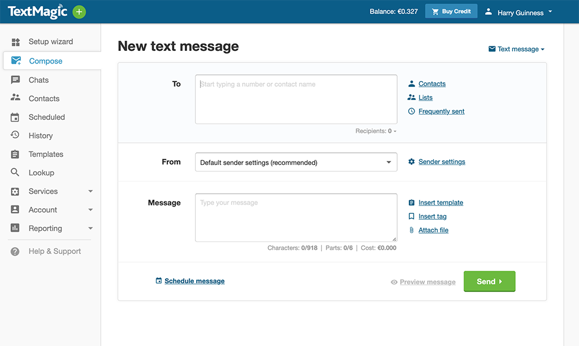Click the Templates clipboard icon in sidebar
The height and width of the screenshot is (346, 579).
click(16, 154)
